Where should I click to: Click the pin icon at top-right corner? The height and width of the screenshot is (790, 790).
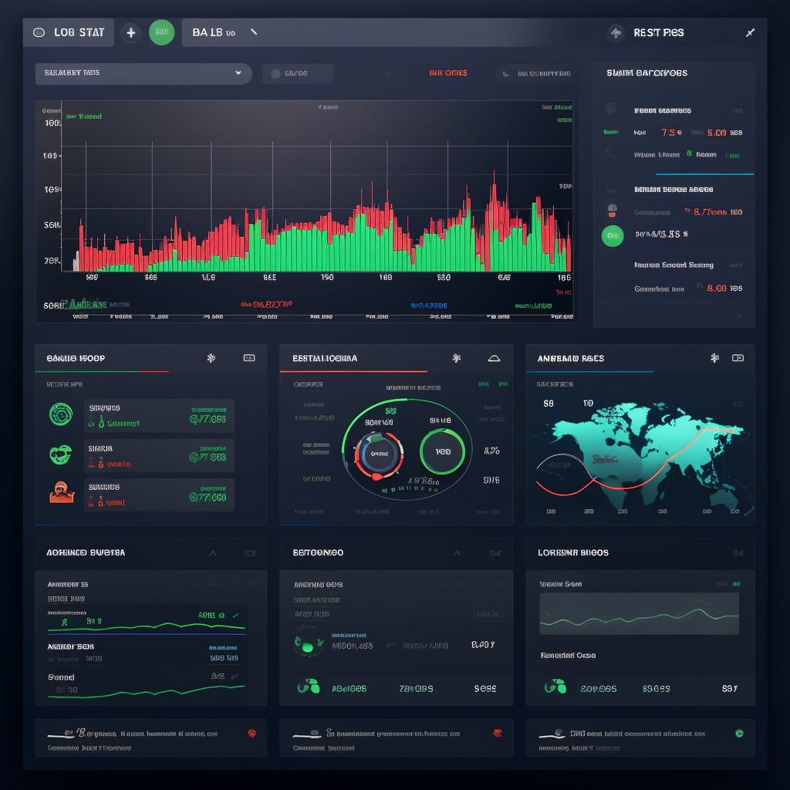click(750, 32)
